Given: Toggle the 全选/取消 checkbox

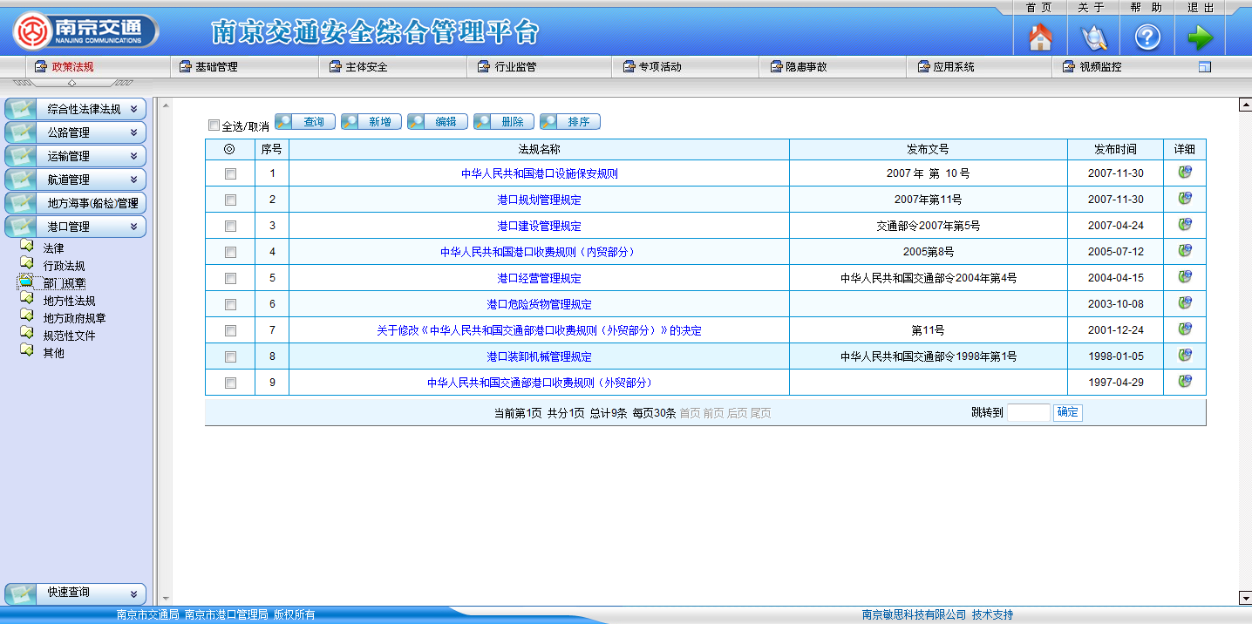Looking at the screenshot, I should coord(214,125).
